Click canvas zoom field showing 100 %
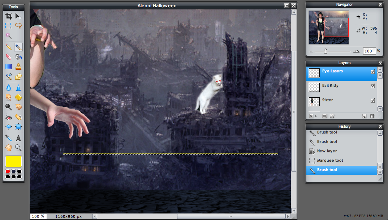 [38, 216]
